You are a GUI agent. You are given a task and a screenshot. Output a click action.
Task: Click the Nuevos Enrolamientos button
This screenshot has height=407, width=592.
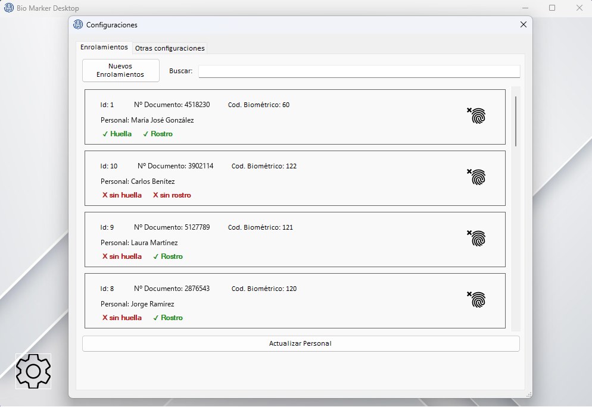click(x=121, y=71)
